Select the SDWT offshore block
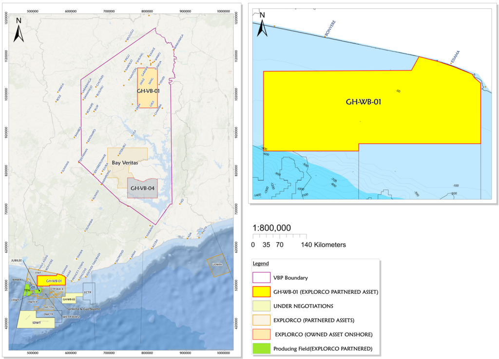 click(36, 322)
